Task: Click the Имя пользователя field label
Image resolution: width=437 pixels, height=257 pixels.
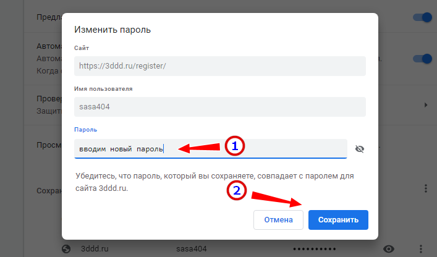Action: (103, 89)
